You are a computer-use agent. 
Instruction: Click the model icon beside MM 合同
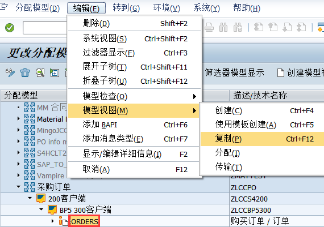point(30,107)
